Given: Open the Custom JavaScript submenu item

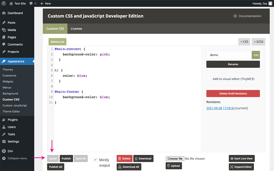Looking at the screenshot, I should [x=15, y=105].
